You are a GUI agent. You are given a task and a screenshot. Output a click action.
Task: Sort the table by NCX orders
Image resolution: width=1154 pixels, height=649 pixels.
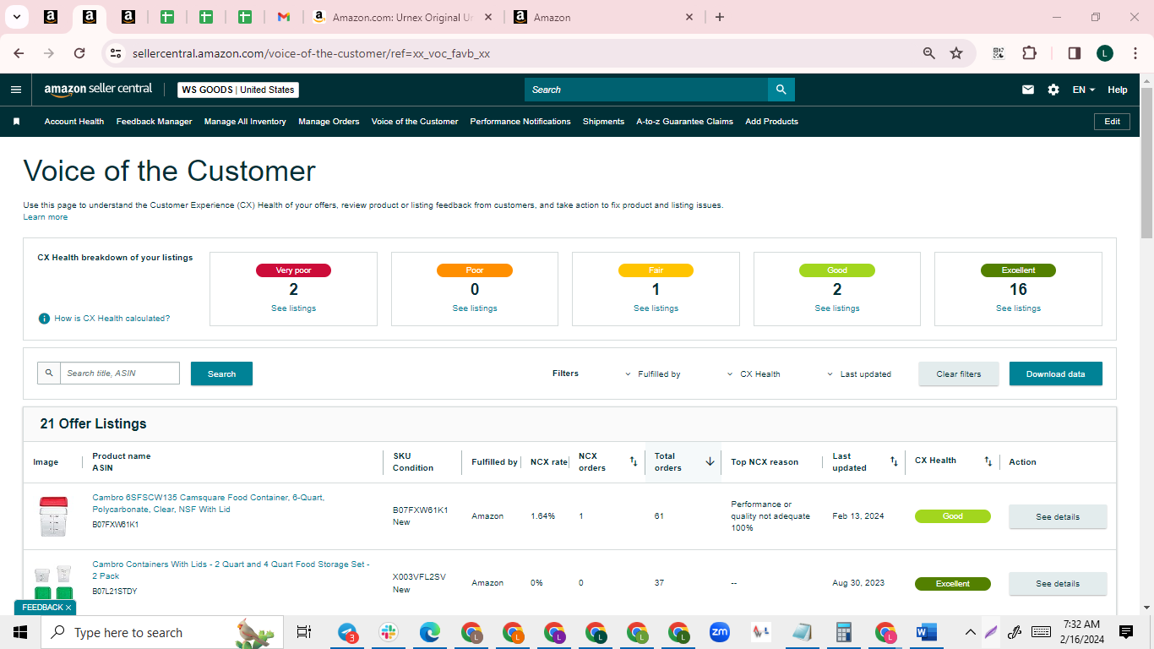[x=634, y=461]
